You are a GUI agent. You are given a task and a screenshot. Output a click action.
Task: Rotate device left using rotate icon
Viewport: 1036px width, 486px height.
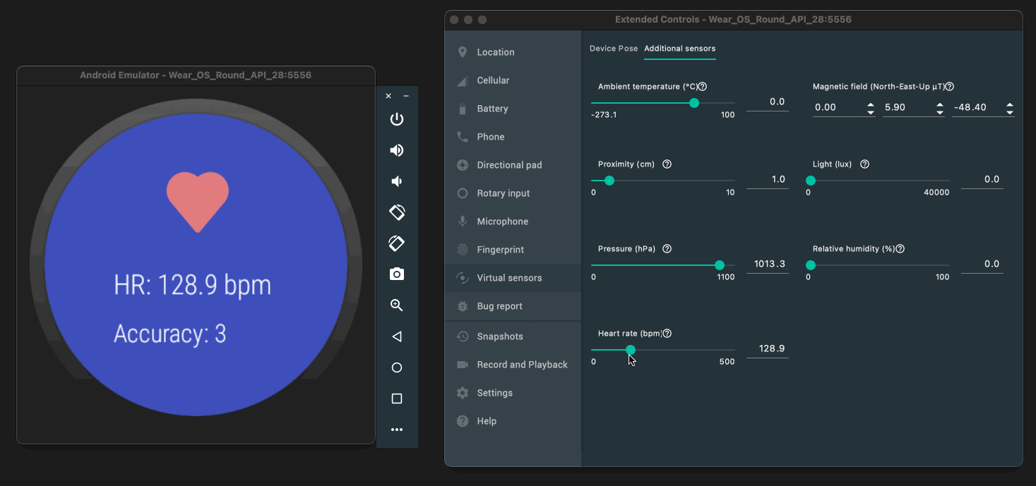[x=397, y=212]
